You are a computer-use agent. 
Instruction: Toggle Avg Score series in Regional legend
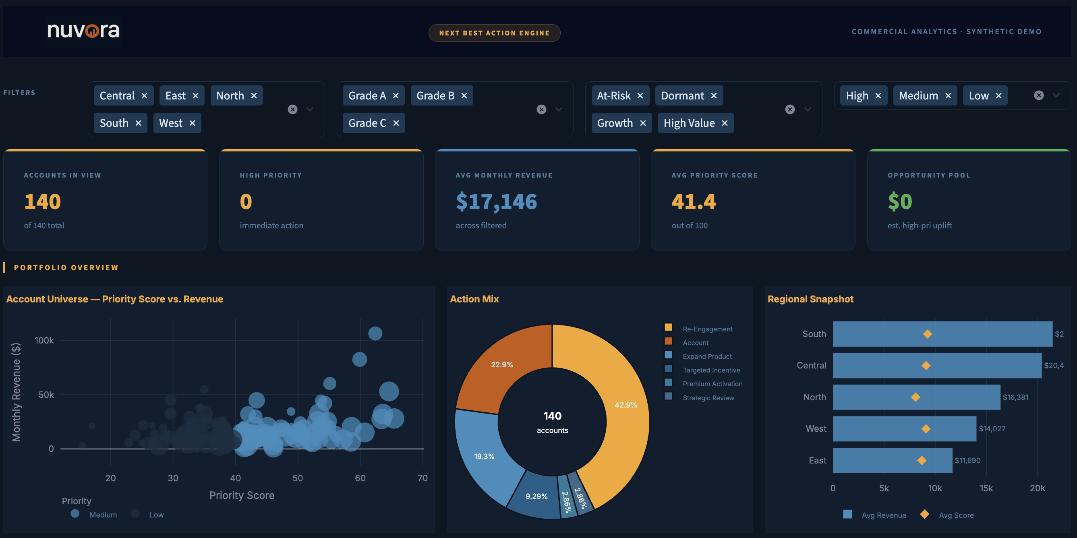pos(947,515)
